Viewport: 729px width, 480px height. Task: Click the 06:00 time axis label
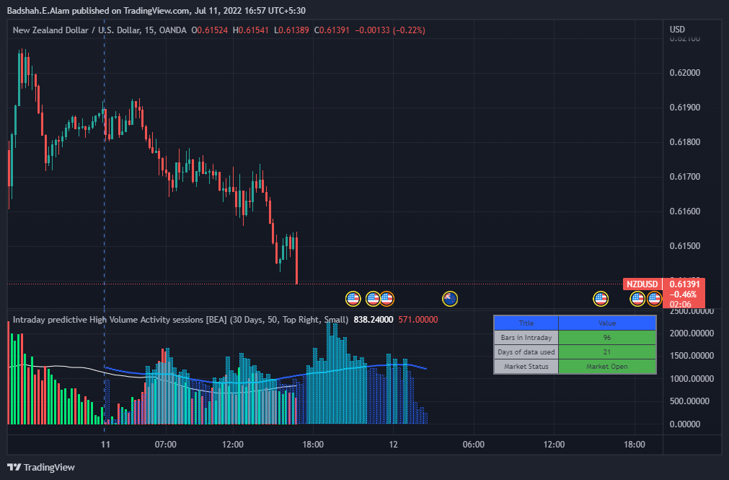click(x=473, y=445)
